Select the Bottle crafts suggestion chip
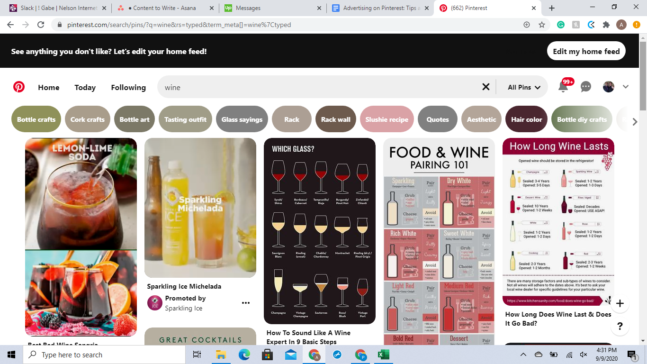Screen dimensions: 647x364 (x=36, y=119)
